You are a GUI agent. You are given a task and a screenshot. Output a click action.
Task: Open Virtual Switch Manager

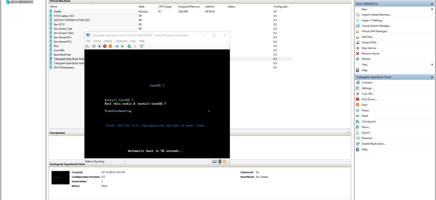[376, 26]
